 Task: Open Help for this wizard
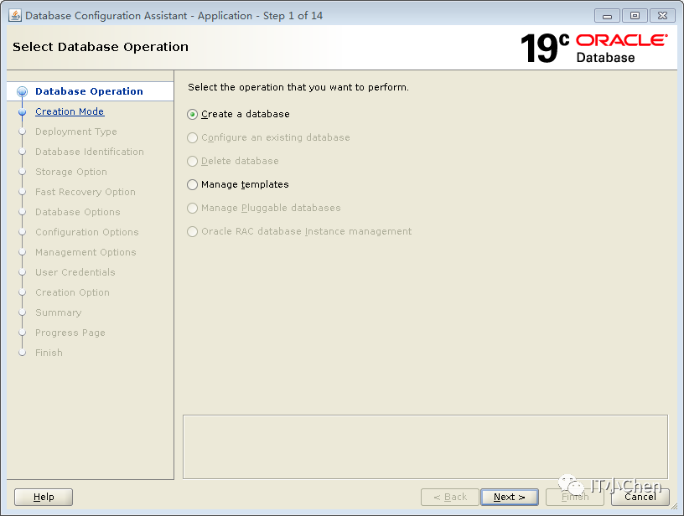[44, 497]
